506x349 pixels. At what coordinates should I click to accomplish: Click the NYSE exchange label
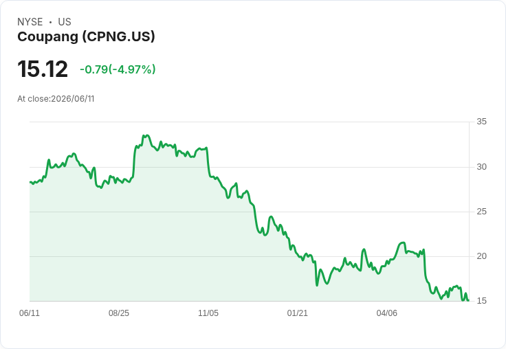click(x=30, y=22)
